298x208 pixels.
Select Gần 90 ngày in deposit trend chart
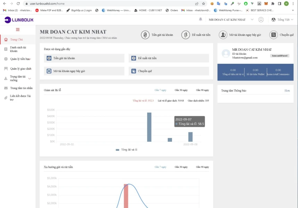tap(202, 167)
